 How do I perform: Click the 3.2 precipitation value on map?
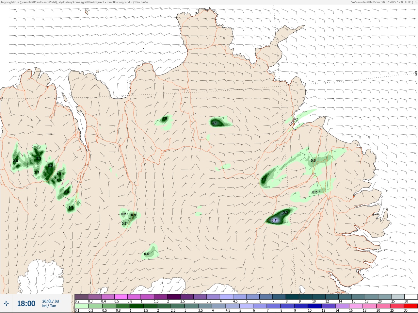[x=50, y=166]
